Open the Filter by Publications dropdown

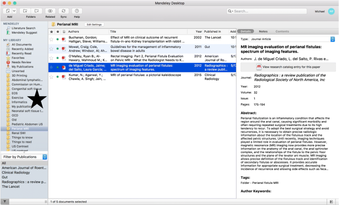(x=24, y=157)
